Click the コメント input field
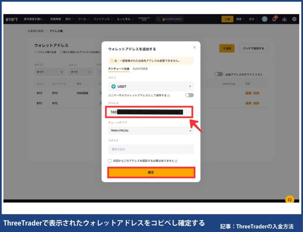 pyautogui.click(x=151, y=149)
